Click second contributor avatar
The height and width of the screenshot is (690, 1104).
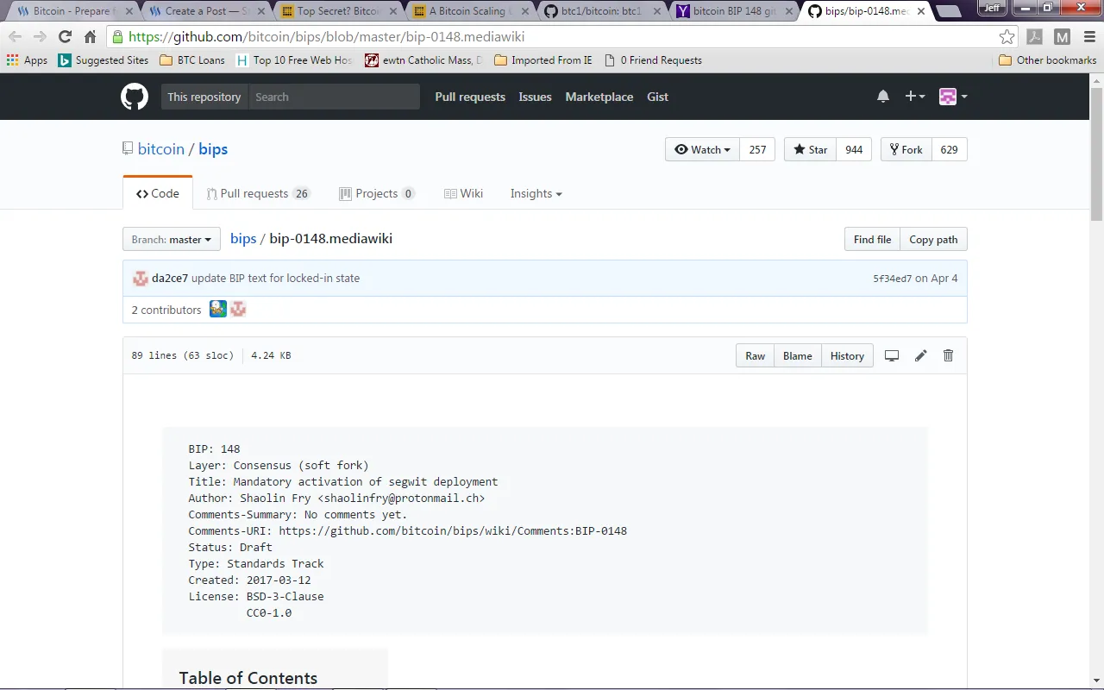pyautogui.click(x=239, y=310)
